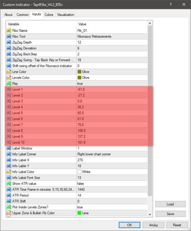Viewport: 191px width, 231px height.
Task: Toggle the Show ATR value false setting
Action: coord(112,184)
